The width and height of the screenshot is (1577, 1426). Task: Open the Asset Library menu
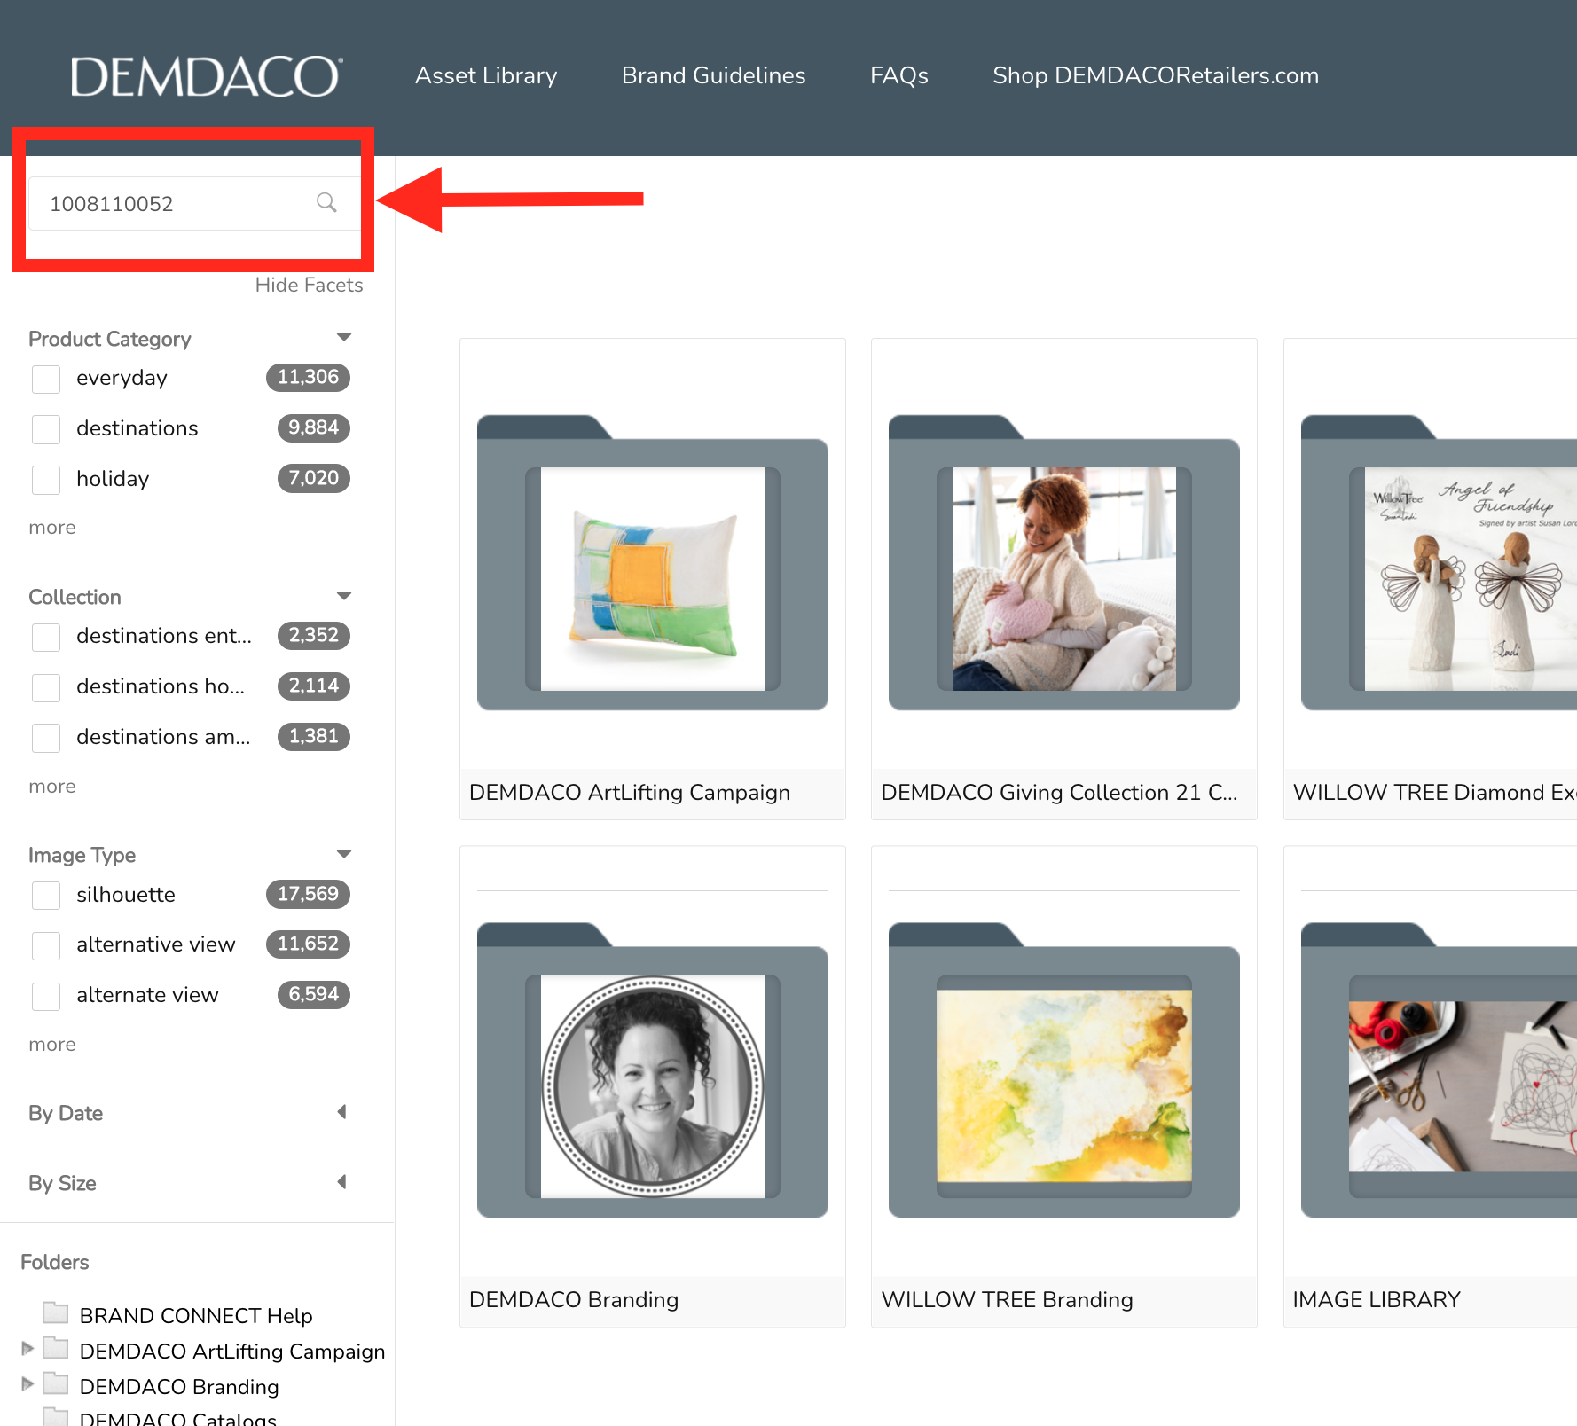click(x=486, y=76)
